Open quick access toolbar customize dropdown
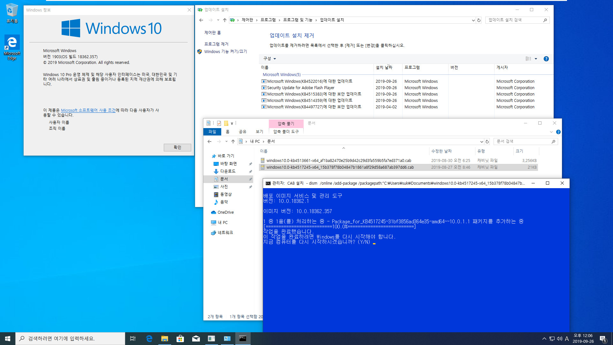613x345 pixels. click(232, 123)
